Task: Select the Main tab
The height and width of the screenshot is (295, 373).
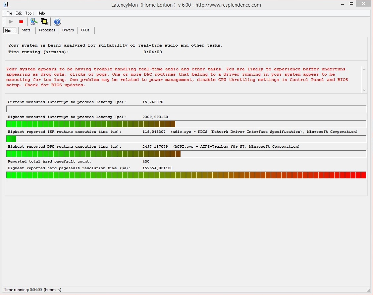Action: [9, 30]
